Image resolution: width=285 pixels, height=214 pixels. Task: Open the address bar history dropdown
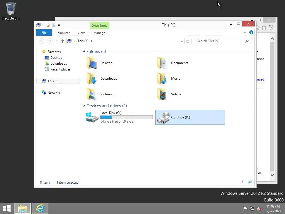pos(182,41)
